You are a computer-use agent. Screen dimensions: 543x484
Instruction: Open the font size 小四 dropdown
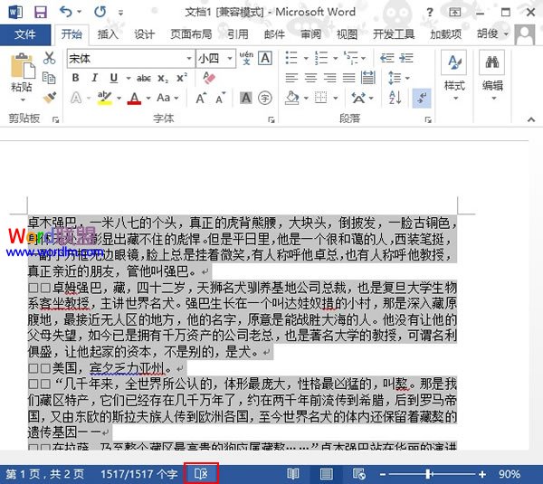click(x=230, y=59)
